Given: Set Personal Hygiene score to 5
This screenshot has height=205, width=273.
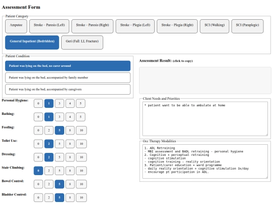Looking at the screenshot, I should 80,104.
